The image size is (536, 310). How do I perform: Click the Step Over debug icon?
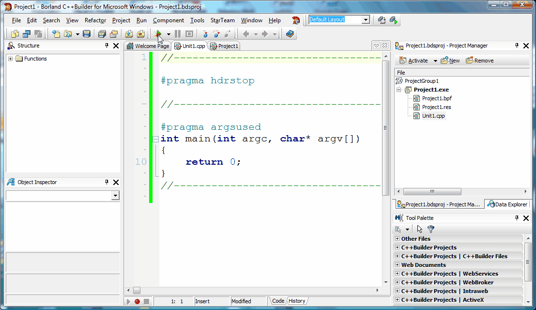pos(216,34)
